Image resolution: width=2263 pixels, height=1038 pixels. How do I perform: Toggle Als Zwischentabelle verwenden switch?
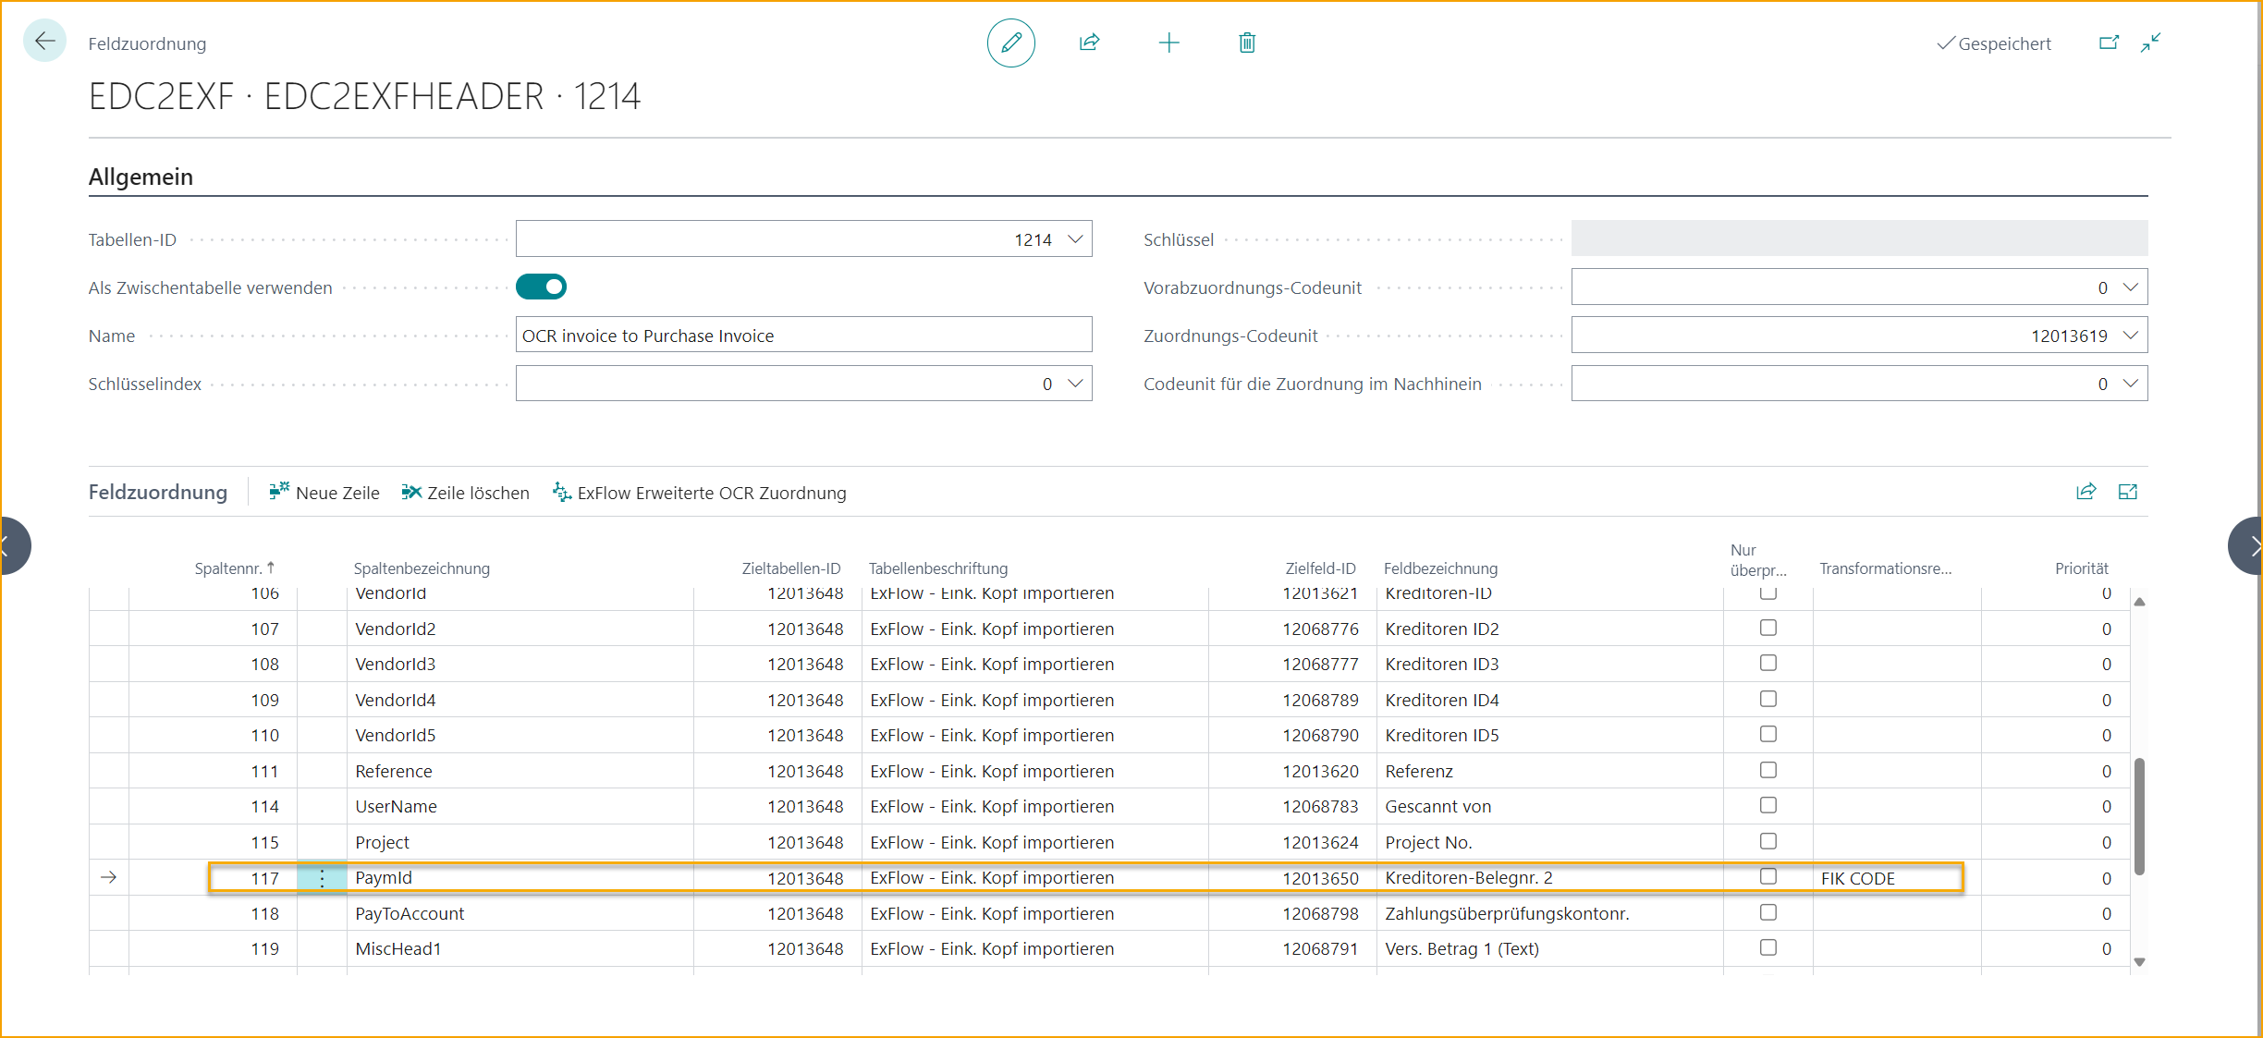pyautogui.click(x=541, y=286)
